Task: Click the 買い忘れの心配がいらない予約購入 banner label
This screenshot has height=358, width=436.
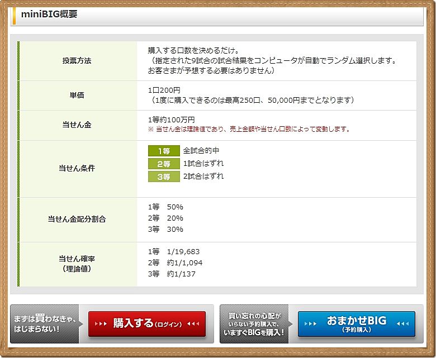Action: click(x=254, y=324)
